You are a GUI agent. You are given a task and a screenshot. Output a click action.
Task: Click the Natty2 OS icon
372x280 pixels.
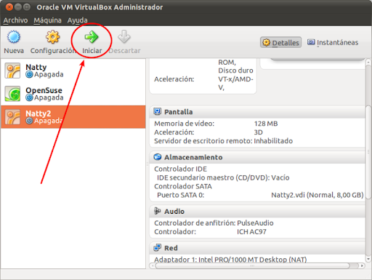tap(12, 117)
